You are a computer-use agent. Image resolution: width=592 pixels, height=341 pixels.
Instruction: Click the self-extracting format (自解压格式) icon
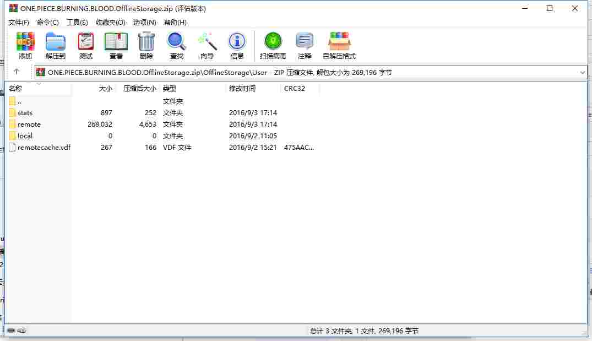click(339, 41)
